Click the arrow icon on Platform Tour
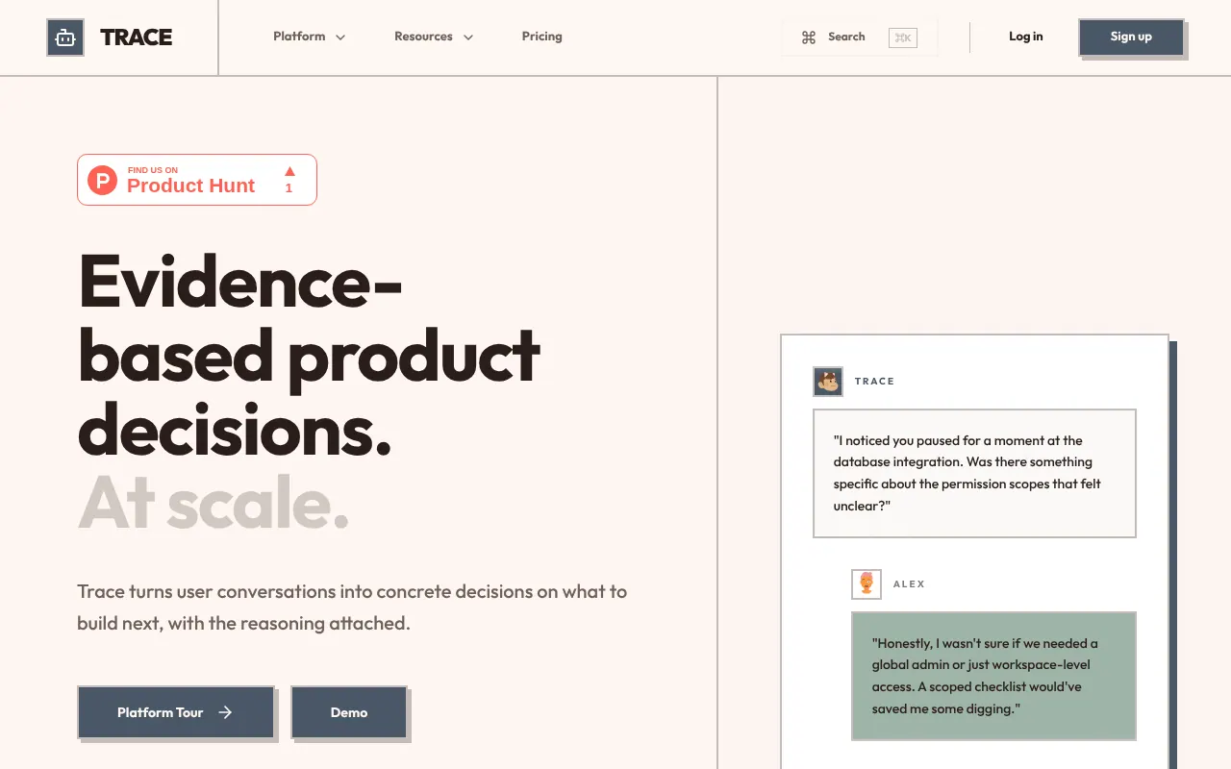1231x769 pixels. [225, 712]
